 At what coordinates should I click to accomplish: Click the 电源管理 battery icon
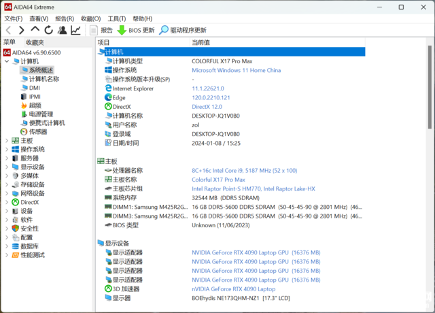(24, 114)
